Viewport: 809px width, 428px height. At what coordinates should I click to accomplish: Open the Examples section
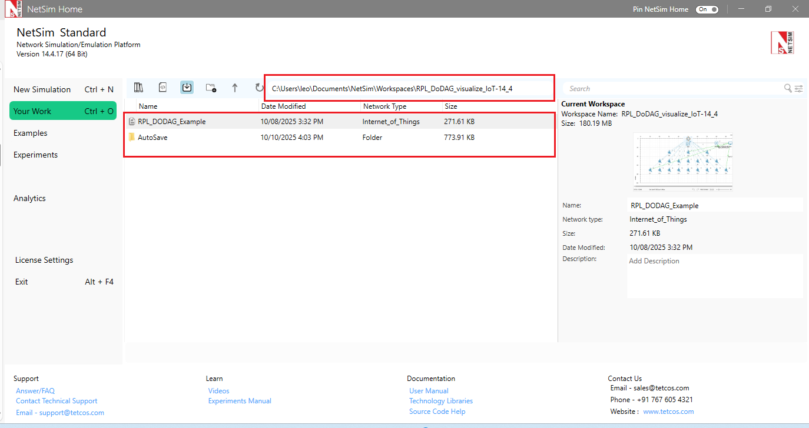[x=31, y=133]
